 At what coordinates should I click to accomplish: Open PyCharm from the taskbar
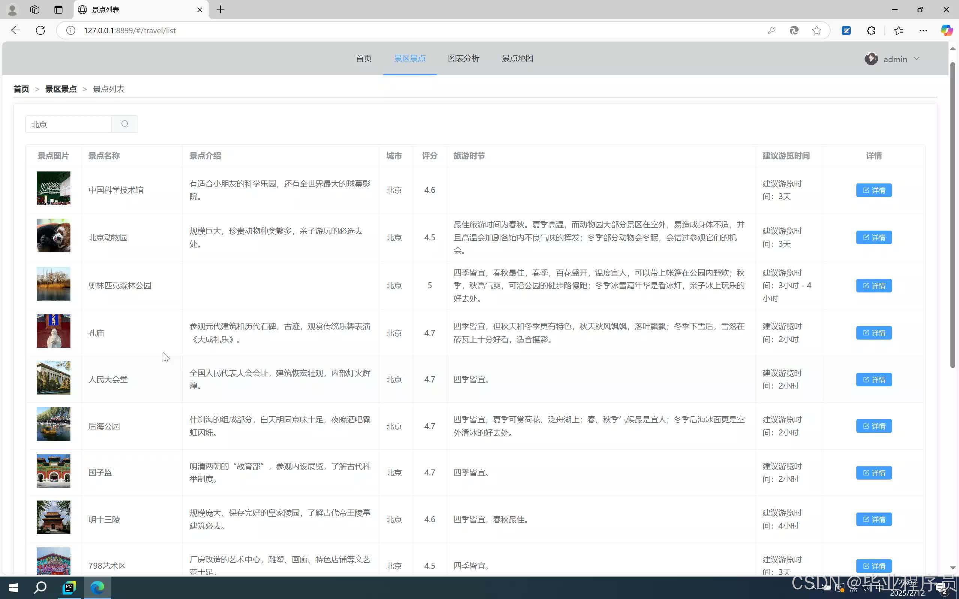click(69, 587)
